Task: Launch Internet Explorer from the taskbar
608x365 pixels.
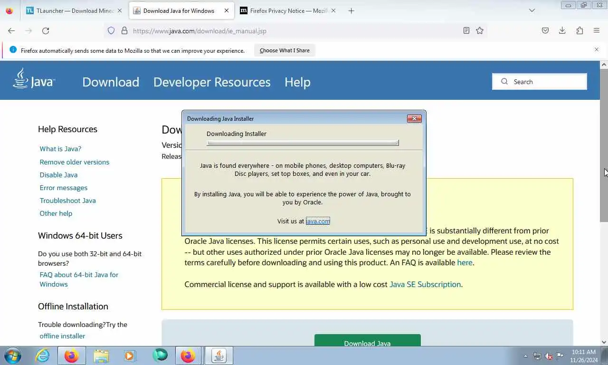Action: [42, 355]
